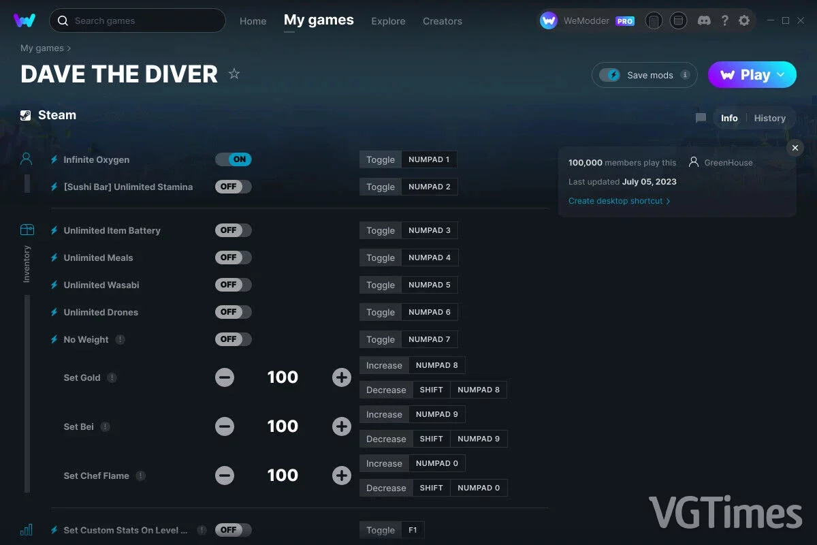Click the WeModder profile avatar
Viewport: 817px width, 545px height.
[549, 20]
